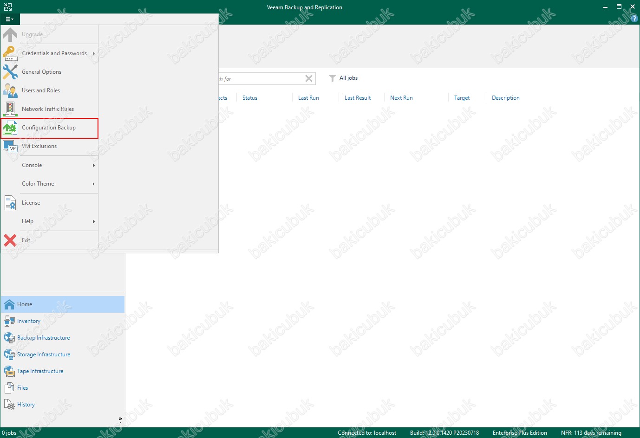Click 'Enterprise Plus Edition' status text
The width and height of the screenshot is (640, 438).
click(x=520, y=433)
